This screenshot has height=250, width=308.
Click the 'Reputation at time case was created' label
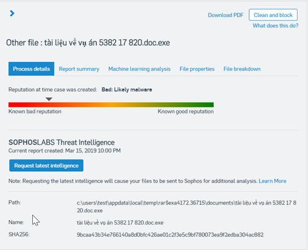click(53, 90)
